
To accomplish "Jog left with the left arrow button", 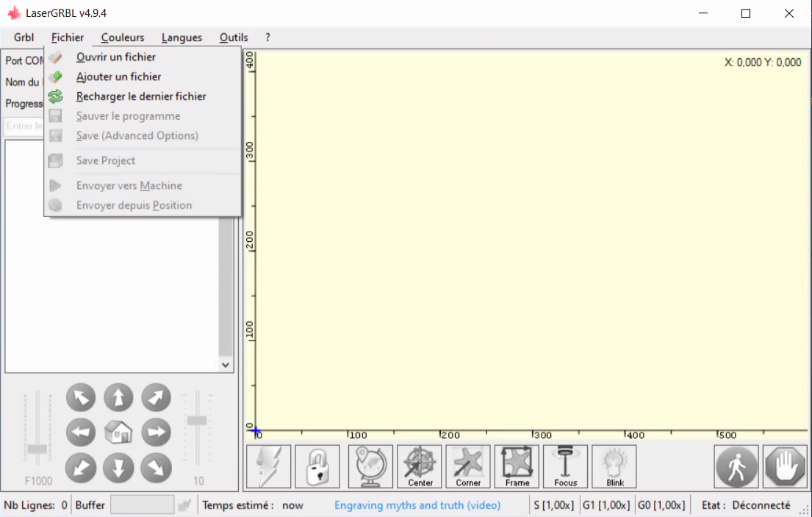I will pyautogui.click(x=81, y=432).
